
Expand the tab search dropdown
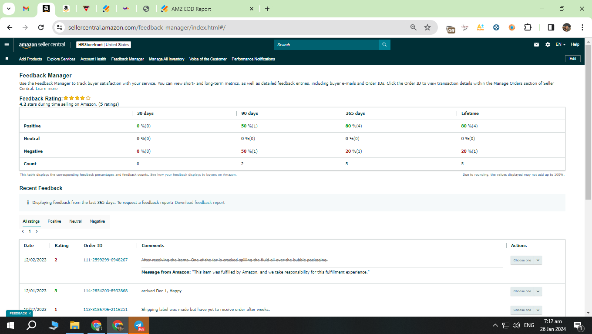8,9
